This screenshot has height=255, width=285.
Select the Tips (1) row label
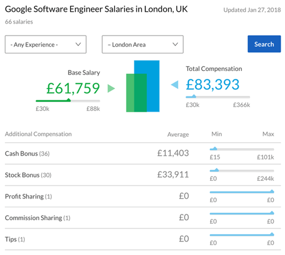coord(15,239)
